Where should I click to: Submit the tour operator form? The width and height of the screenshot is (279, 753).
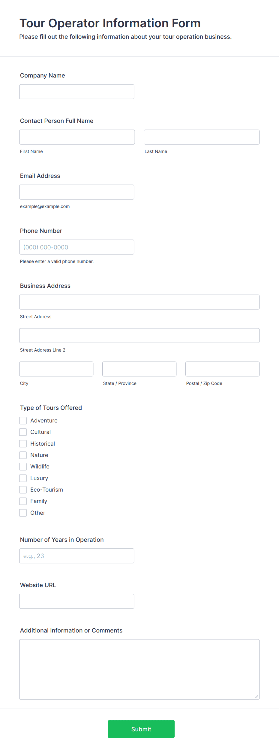click(x=141, y=729)
